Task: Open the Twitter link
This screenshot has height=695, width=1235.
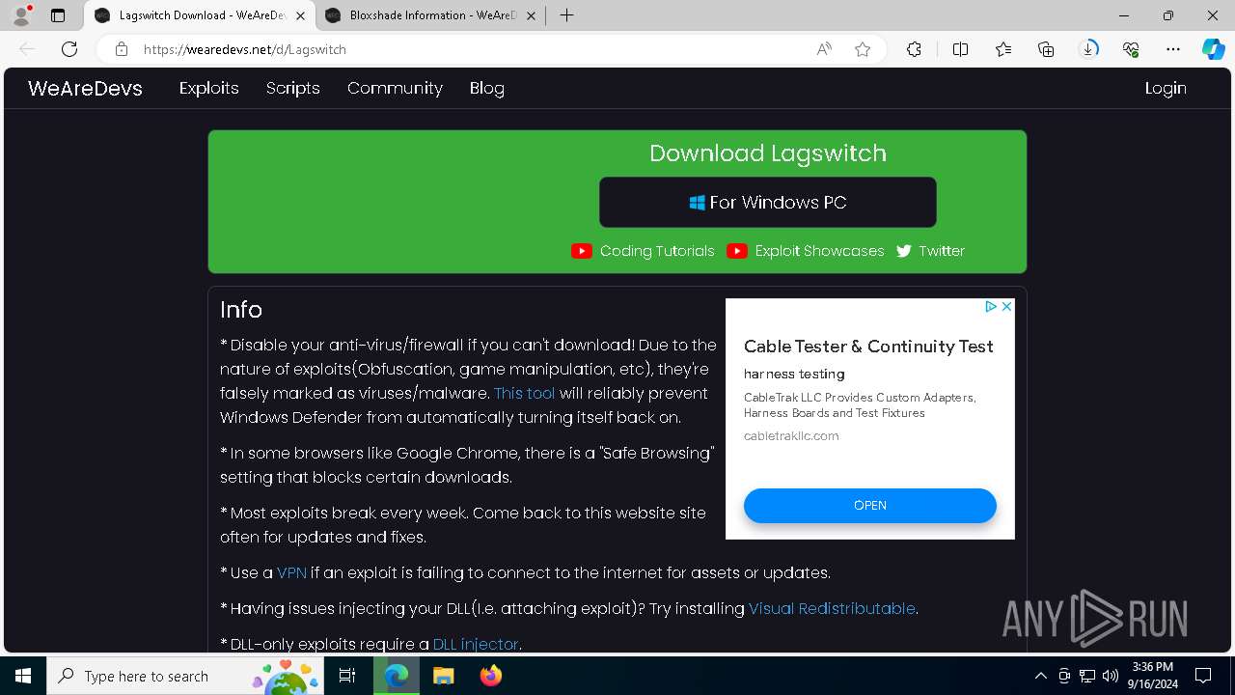Action: click(930, 251)
